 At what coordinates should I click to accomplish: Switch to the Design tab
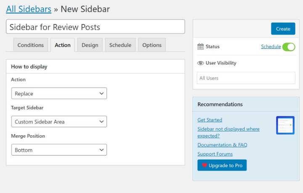pos(90,45)
